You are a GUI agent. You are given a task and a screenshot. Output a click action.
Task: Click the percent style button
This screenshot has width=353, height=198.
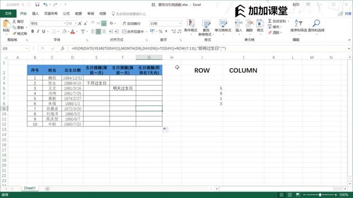click(161, 31)
